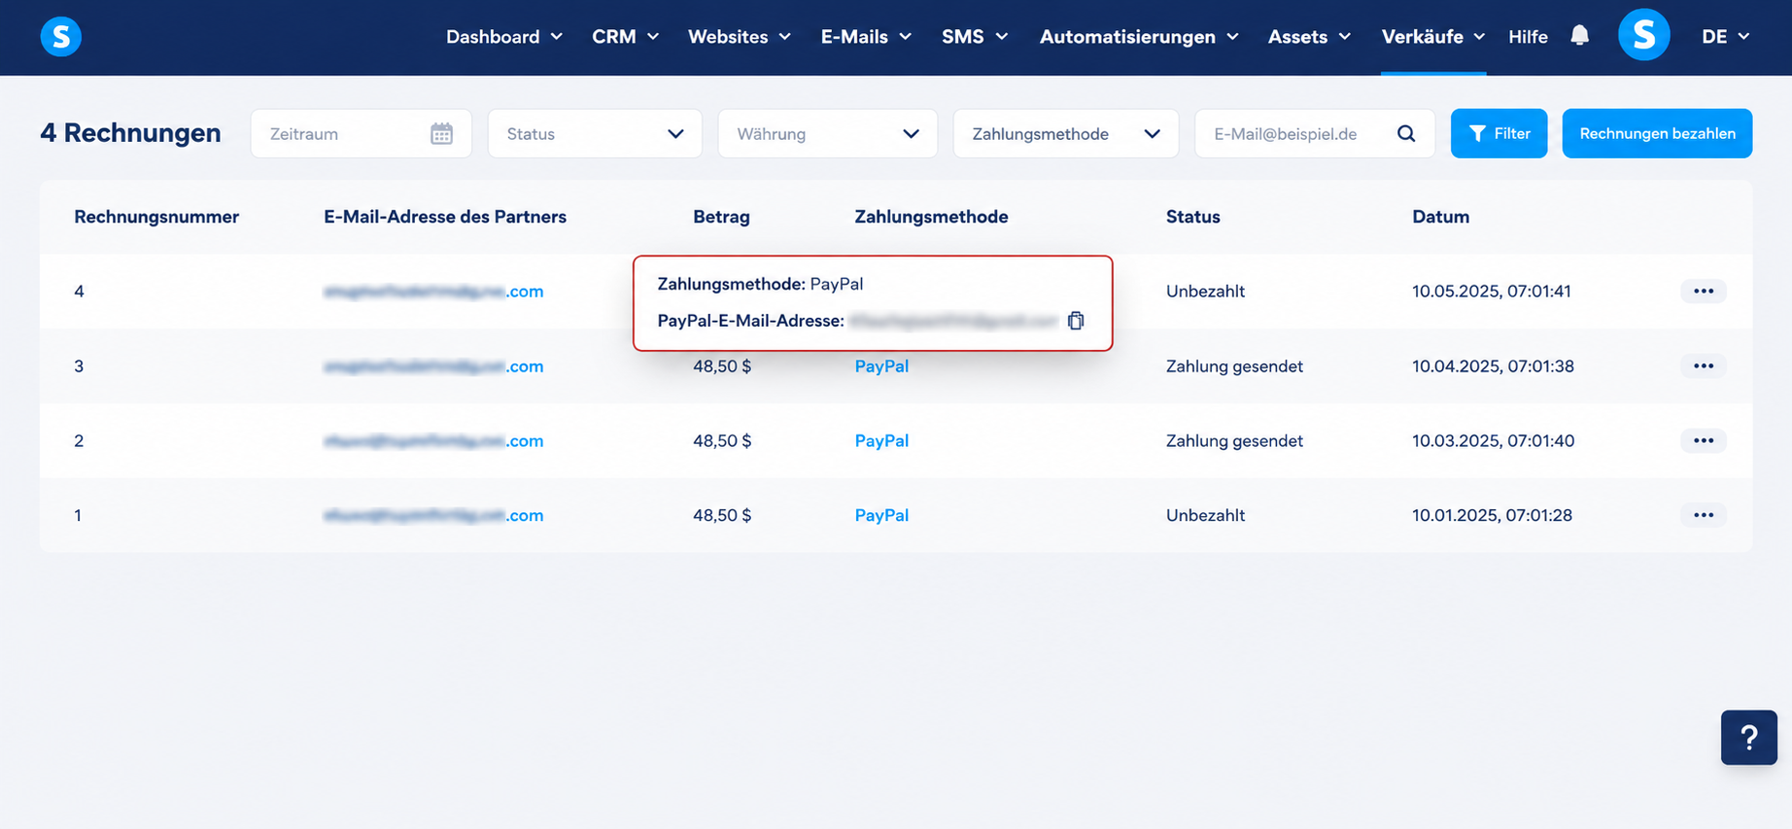Click the '4 Rechnungen' heading

click(130, 133)
